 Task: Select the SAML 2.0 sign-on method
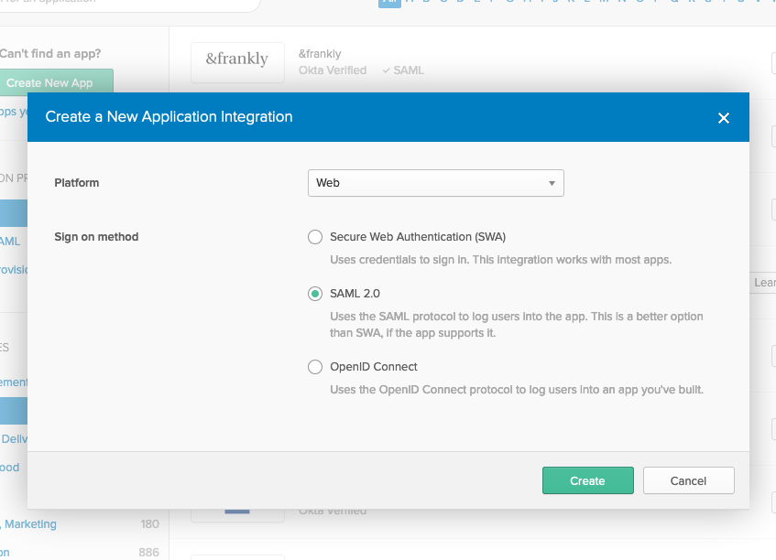315,293
